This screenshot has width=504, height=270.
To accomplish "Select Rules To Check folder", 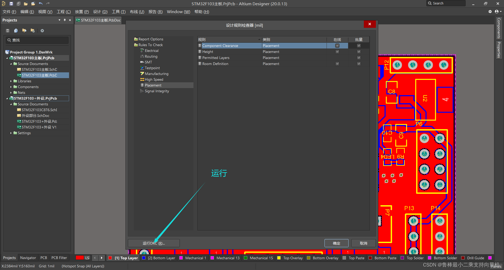I will (150, 45).
